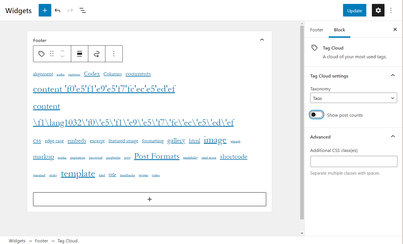Click the Additional CSS classes field

353,161
